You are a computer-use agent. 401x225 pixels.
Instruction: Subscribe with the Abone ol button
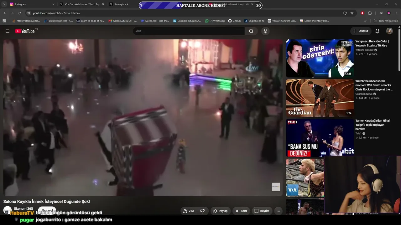tap(47, 210)
